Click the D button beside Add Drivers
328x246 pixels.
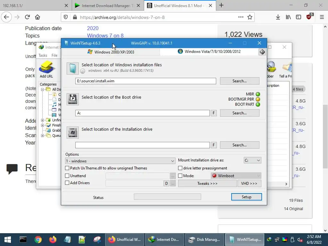[166, 184]
